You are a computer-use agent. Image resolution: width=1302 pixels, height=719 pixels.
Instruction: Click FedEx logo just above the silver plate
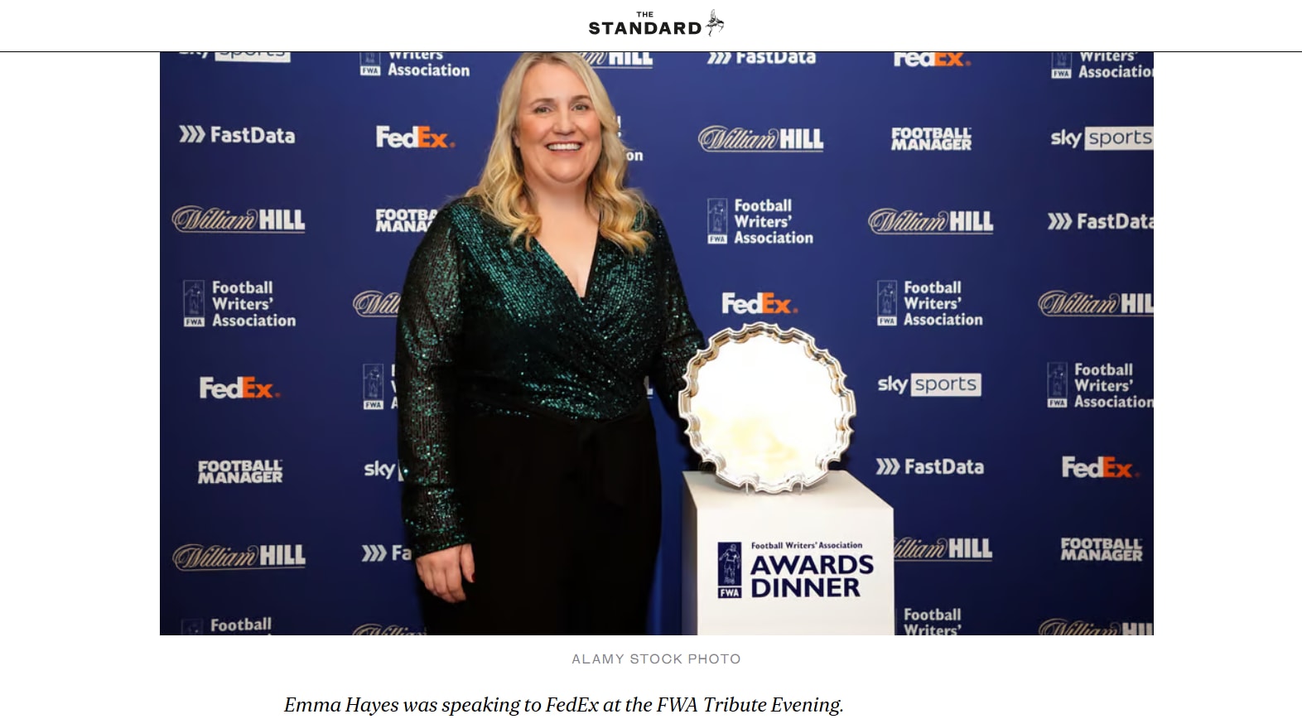point(759,304)
